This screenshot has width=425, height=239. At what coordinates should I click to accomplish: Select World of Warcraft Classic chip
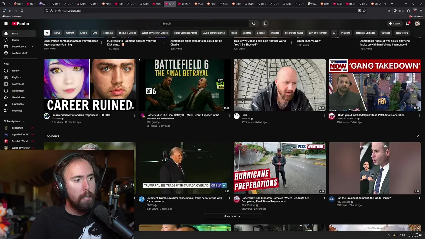(155, 33)
